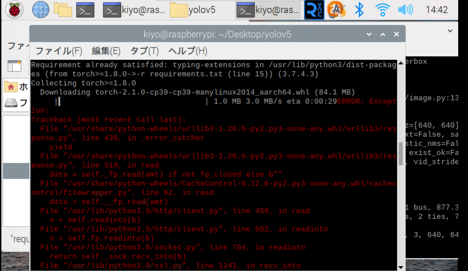The height and width of the screenshot is (271, 468).
Task: Switch to yolov5 folder taskbar item
Action: point(193,10)
